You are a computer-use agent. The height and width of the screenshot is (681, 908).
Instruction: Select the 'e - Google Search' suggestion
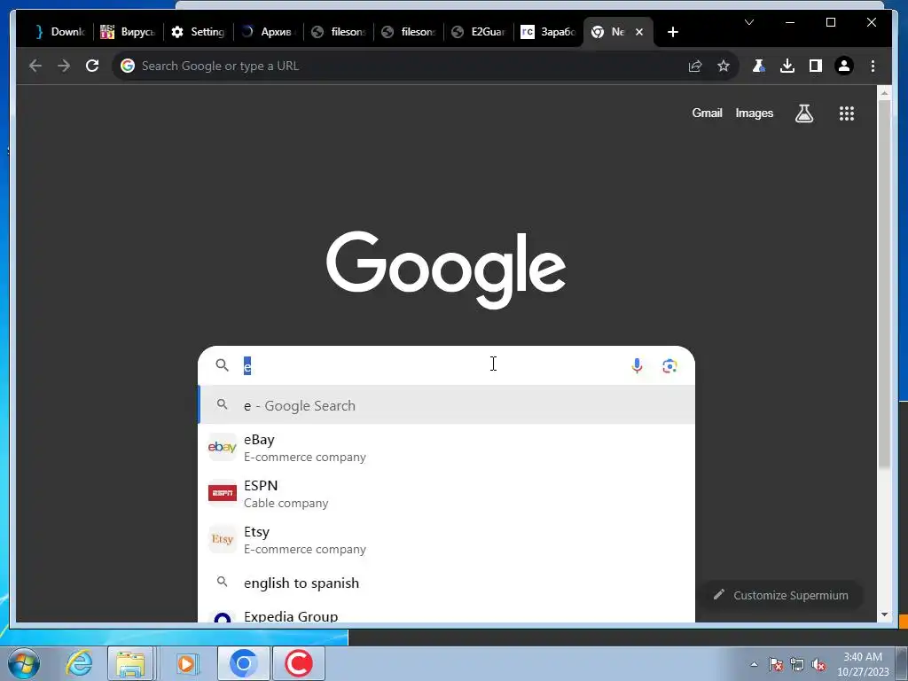click(446, 405)
